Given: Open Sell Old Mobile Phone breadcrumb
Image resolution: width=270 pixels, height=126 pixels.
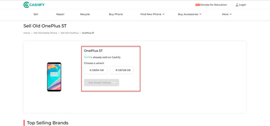Looking at the screenshot, I should coord(45,33).
